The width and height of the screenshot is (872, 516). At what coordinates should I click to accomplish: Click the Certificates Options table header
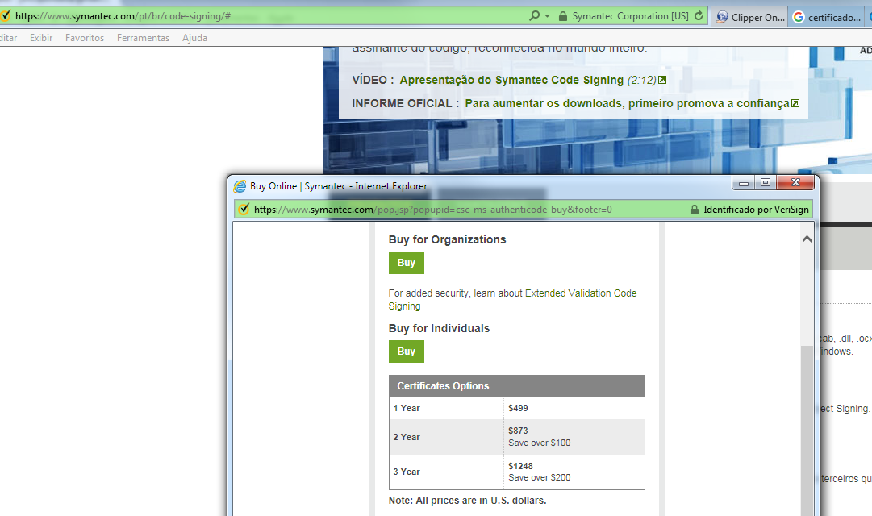pyautogui.click(x=516, y=386)
